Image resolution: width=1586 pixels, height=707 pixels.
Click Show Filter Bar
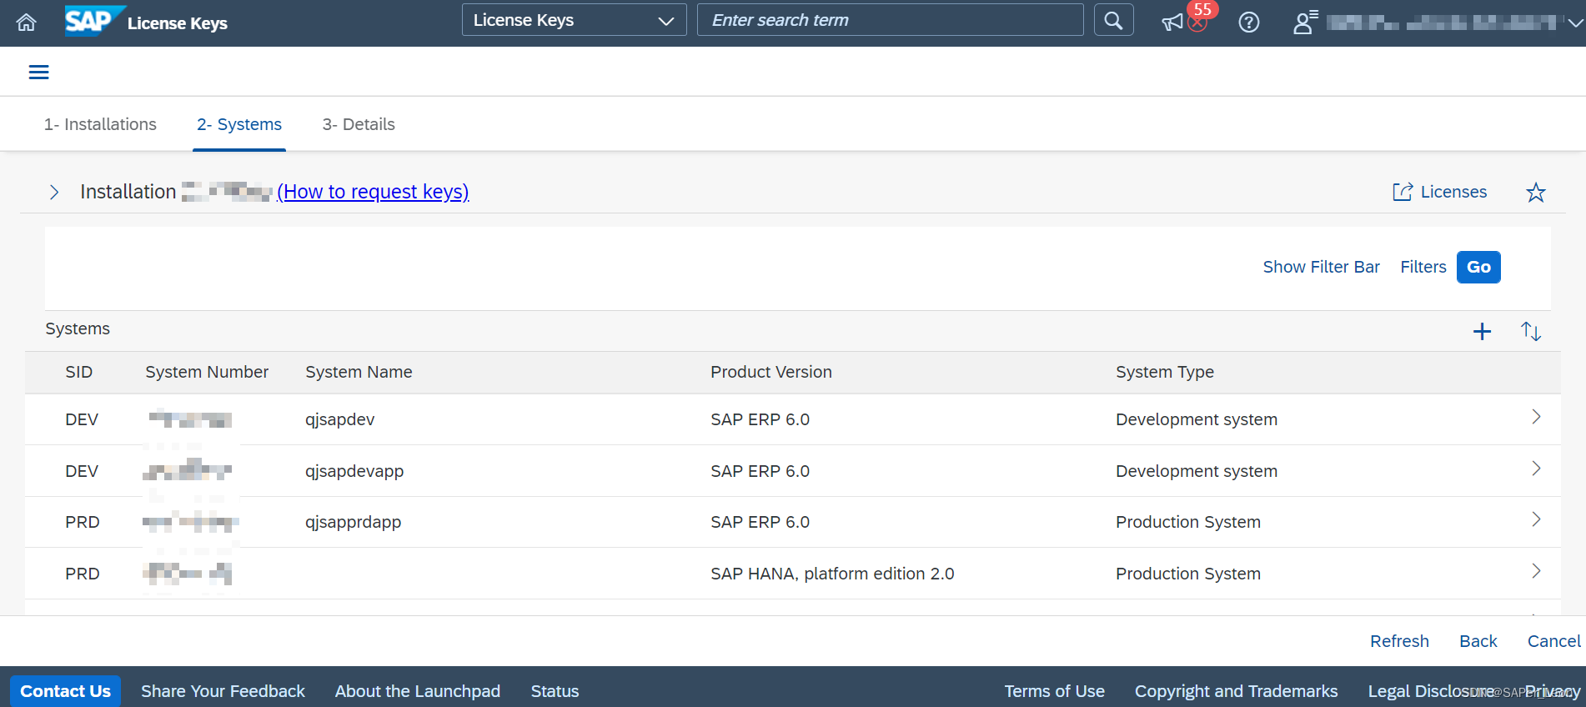(1321, 267)
